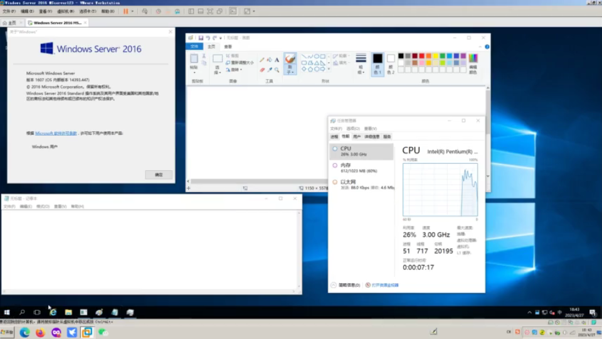
Task: Click the Copy icon in Paint
Action: (204, 63)
